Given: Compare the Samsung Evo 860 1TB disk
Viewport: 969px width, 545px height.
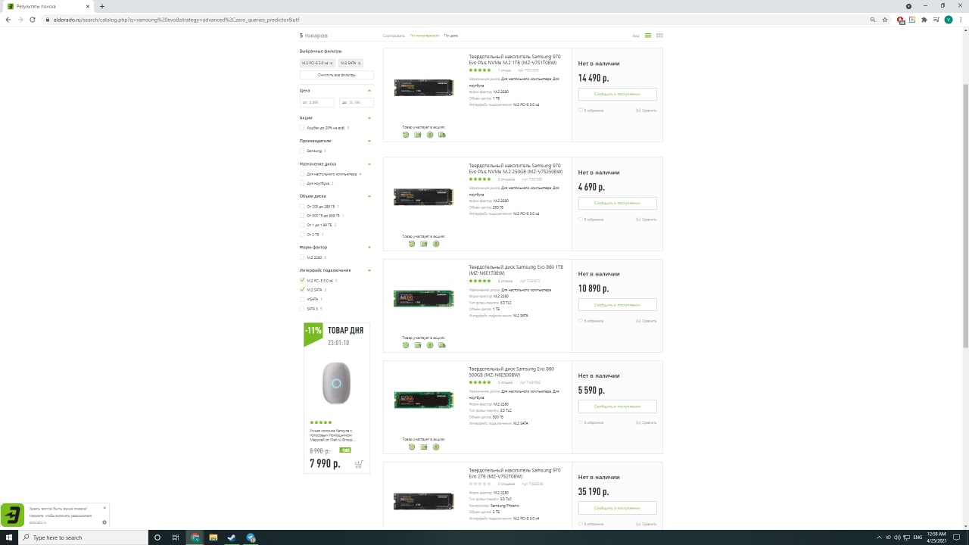Looking at the screenshot, I should coord(646,321).
